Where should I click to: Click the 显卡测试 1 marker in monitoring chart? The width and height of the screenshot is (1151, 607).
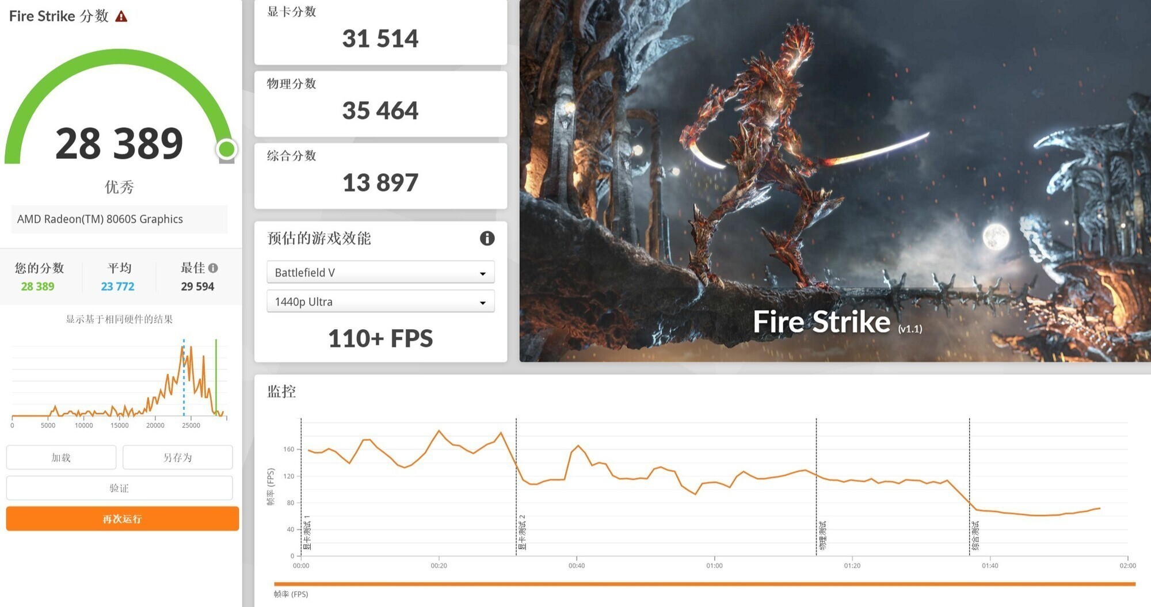[307, 532]
